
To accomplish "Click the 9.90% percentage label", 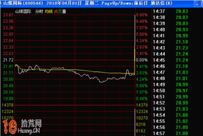I will pyautogui.click(x=142, y=15).
